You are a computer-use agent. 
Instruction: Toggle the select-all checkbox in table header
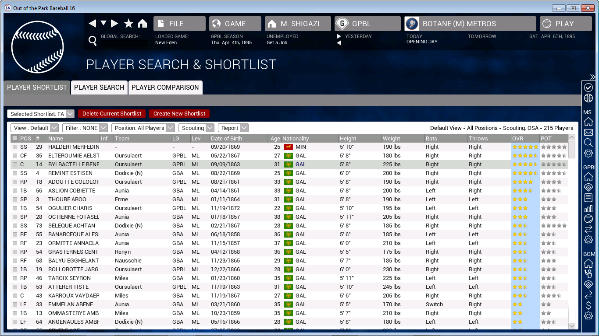point(15,138)
